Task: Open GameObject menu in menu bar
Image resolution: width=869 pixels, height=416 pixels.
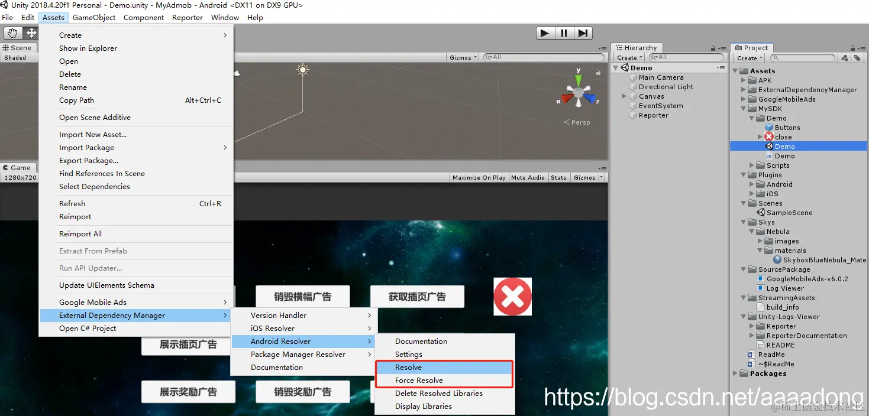Action: tap(94, 18)
